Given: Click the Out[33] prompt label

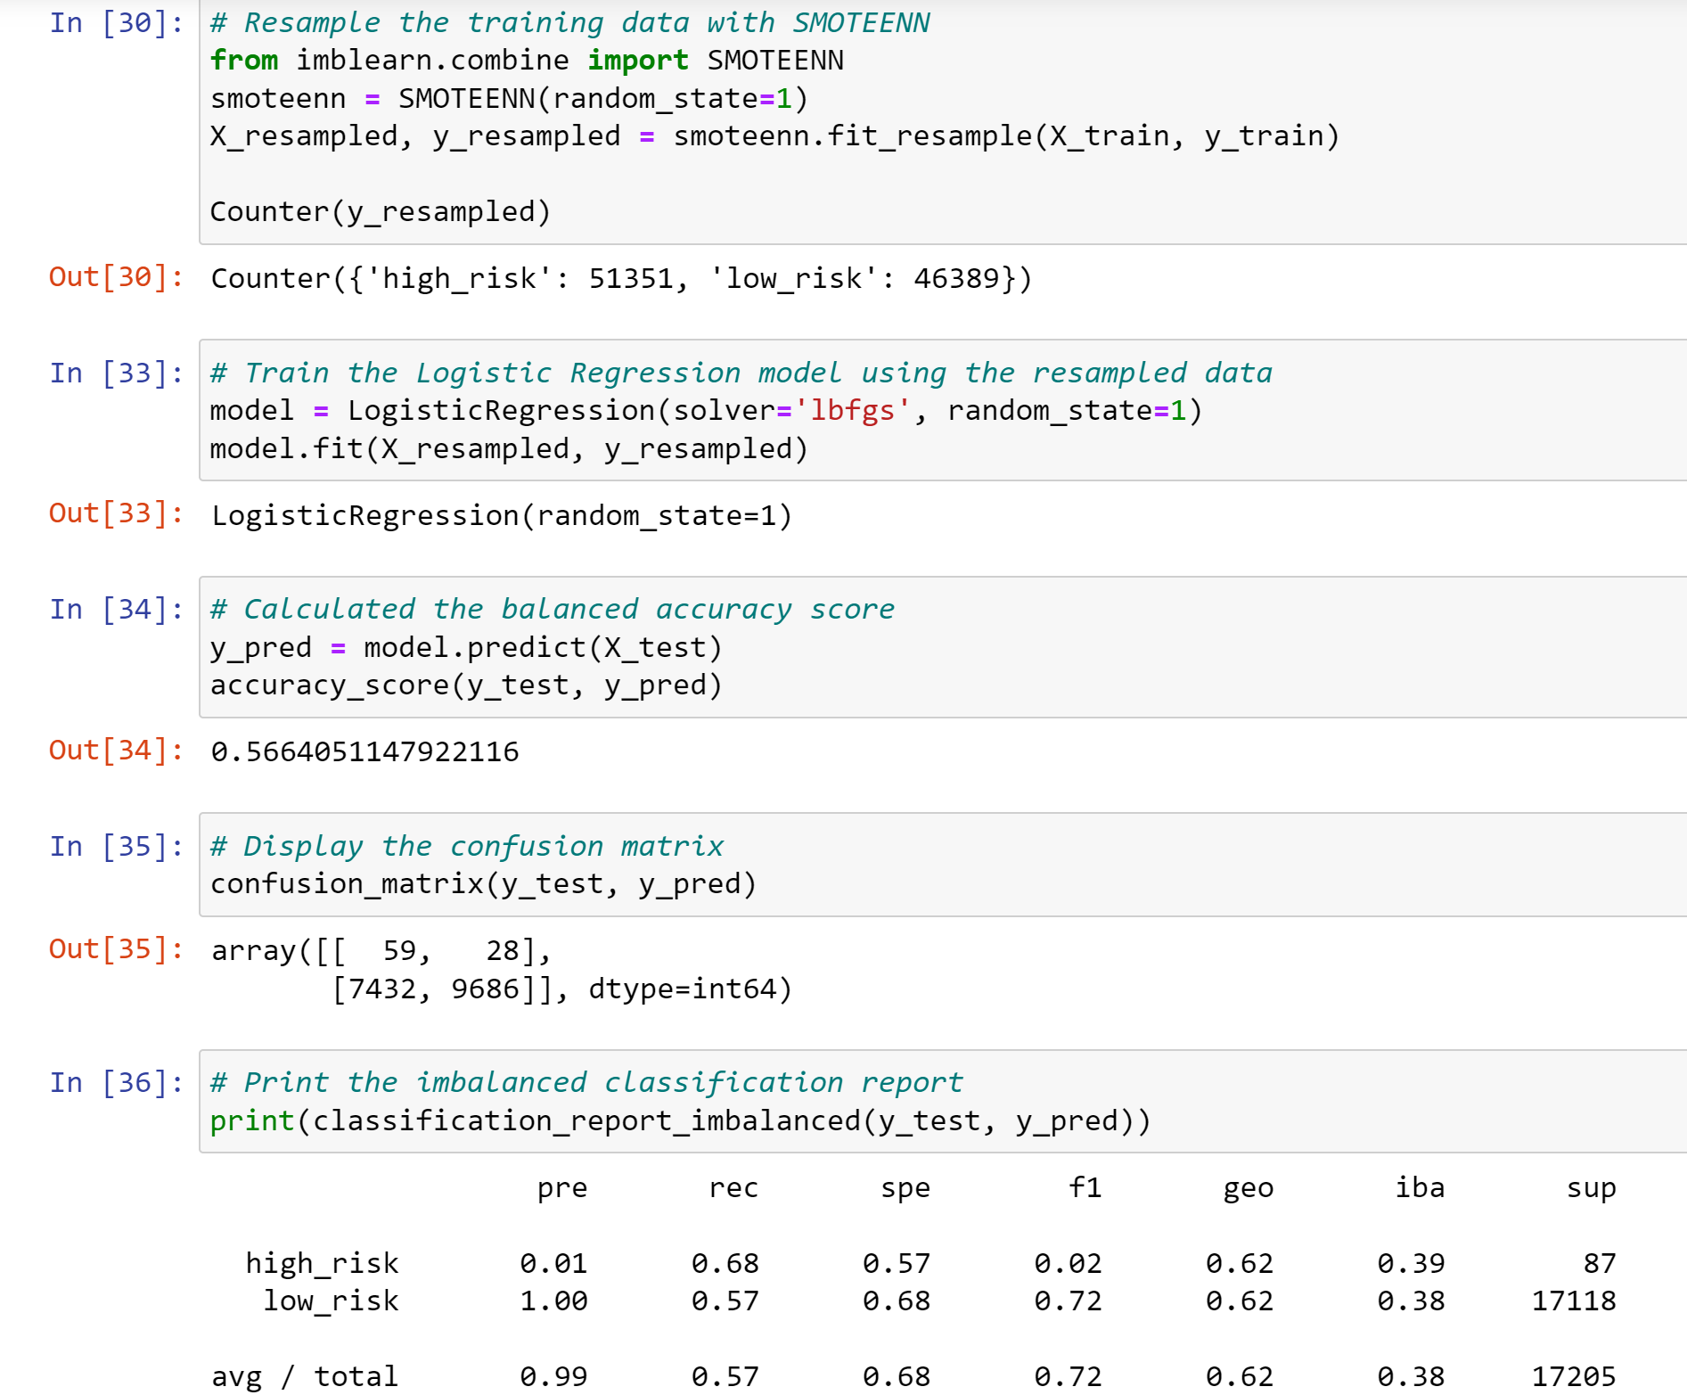Looking at the screenshot, I should [x=117, y=513].
